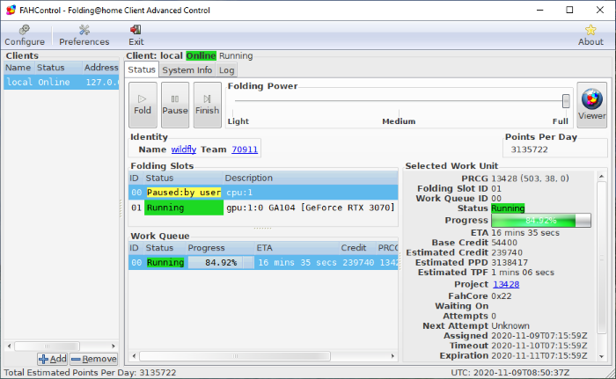This screenshot has height=379, width=616.
Task: Click the Points Per Day value 3135722
Action: tap(529, 149)
